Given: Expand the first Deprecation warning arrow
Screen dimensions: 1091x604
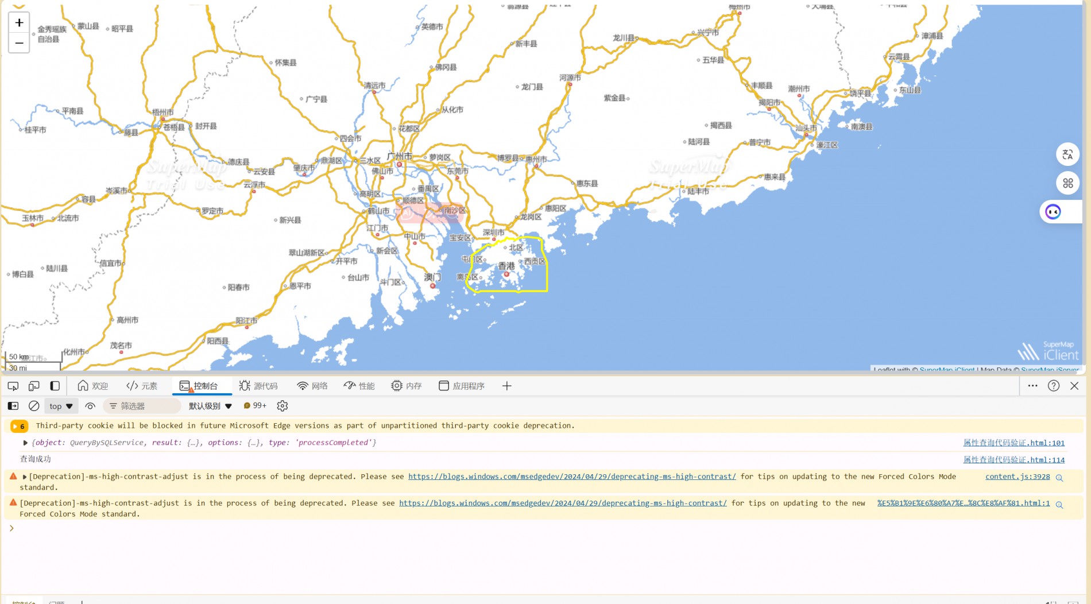Looking at the screenshot, I should [x=25, y=477].
